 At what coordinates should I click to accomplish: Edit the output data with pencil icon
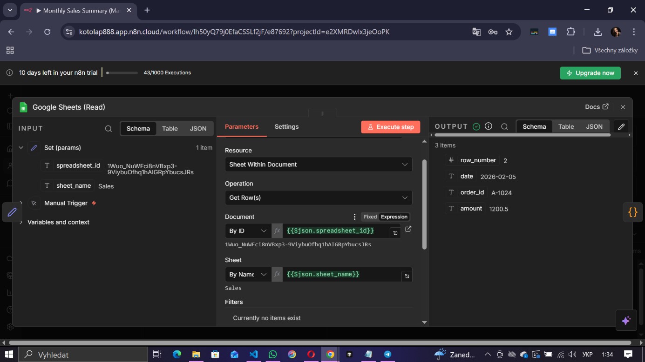tap(621, 126)
